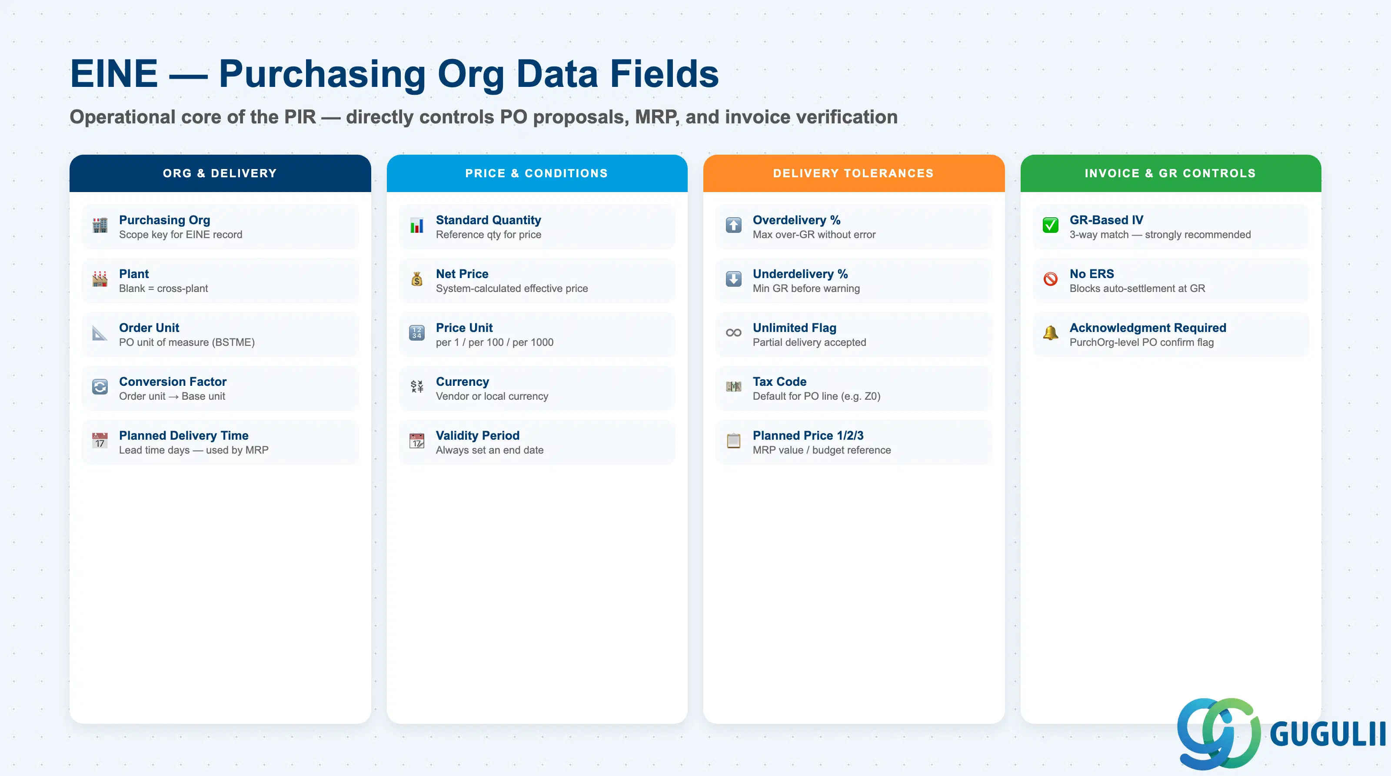Click the Underdelivery % down arrow icon
The image size is (1391, 776).
point(733,279)
